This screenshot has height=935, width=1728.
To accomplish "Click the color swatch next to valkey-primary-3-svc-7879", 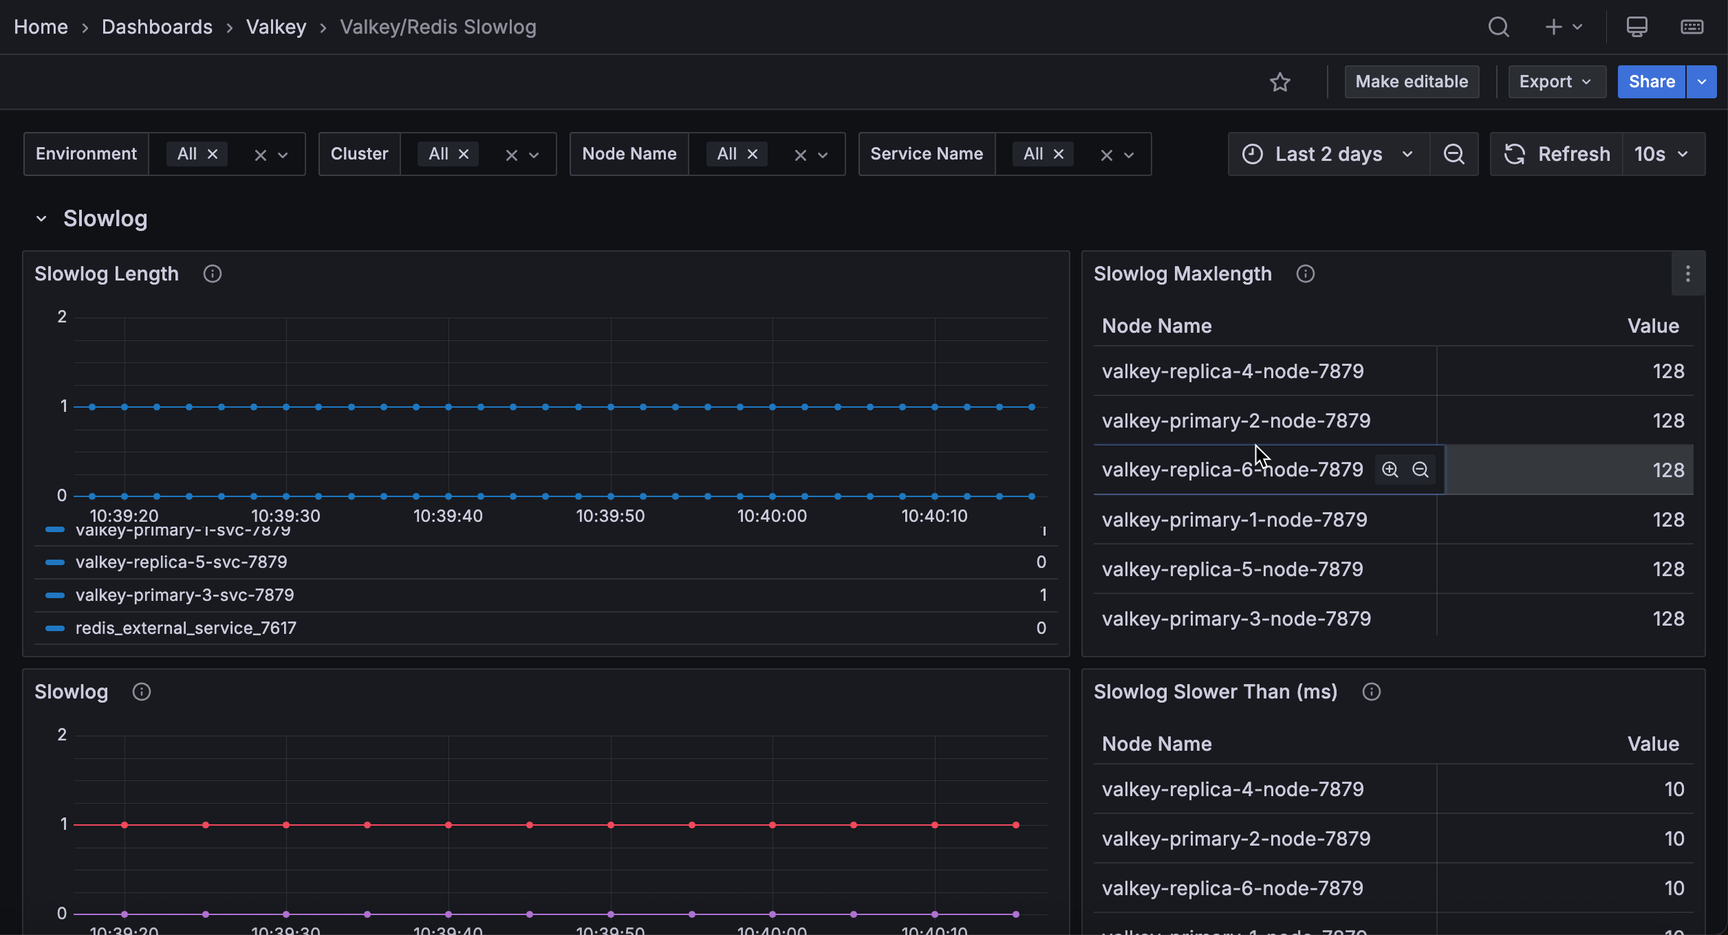I will tap(54, 595).
